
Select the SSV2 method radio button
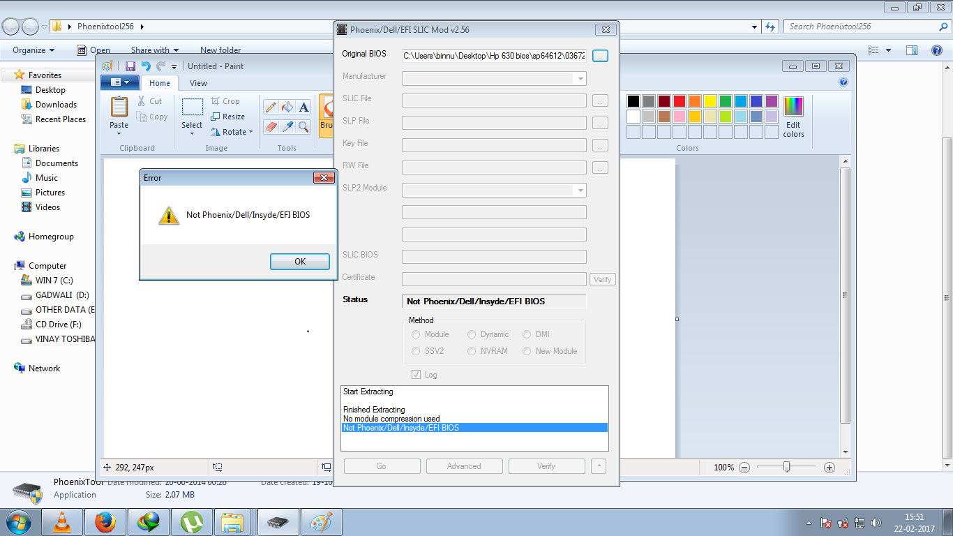(x=417, y=351)
